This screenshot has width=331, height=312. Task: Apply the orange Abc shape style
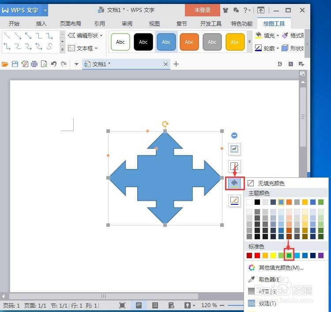[x=189, y=42]
